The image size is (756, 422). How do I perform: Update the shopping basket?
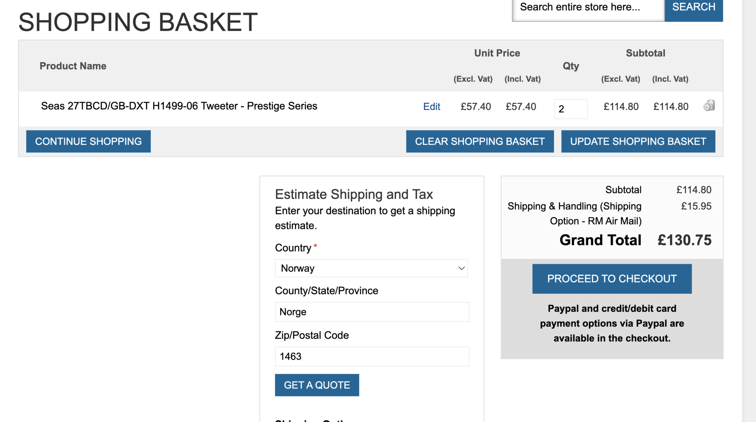point(638,141)
